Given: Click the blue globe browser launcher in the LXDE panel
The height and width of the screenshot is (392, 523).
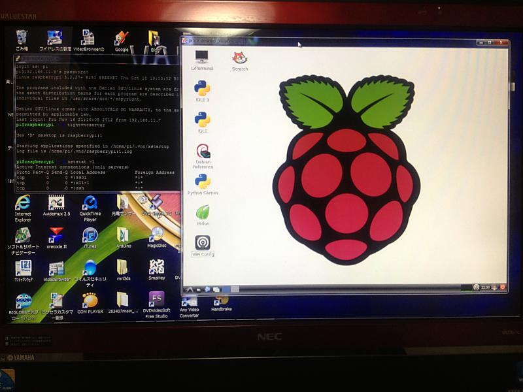Looking at the screenshot, I should coord(207,289).
